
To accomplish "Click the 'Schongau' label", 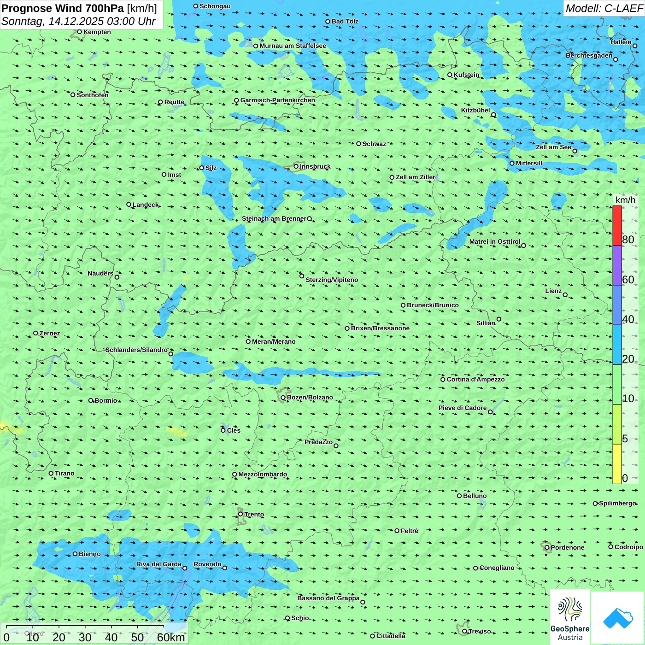I will click(x=215, y=6).
